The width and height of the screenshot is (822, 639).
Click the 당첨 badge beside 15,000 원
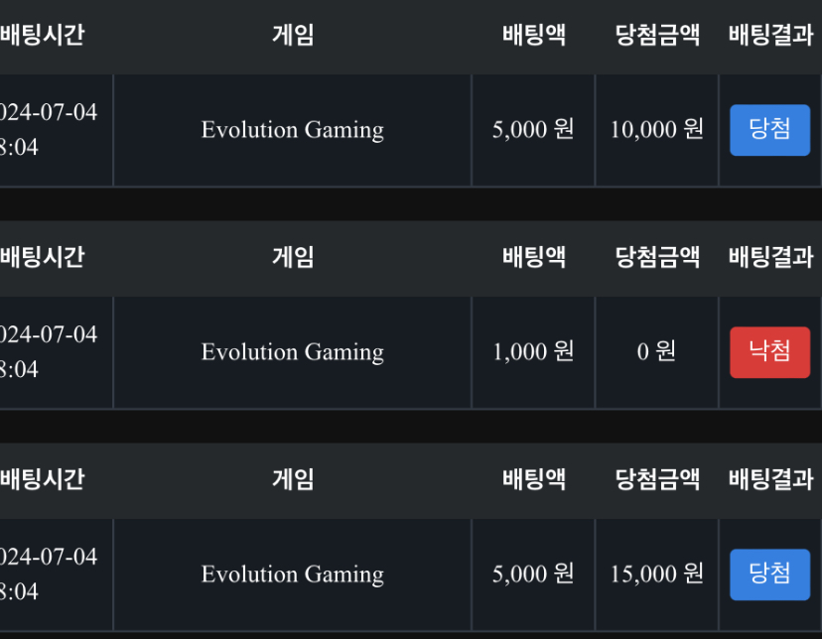[769, 575]
